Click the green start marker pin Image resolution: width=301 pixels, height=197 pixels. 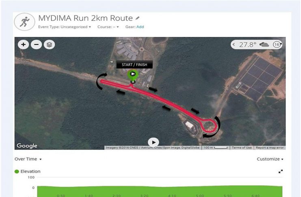coord(133,75)
